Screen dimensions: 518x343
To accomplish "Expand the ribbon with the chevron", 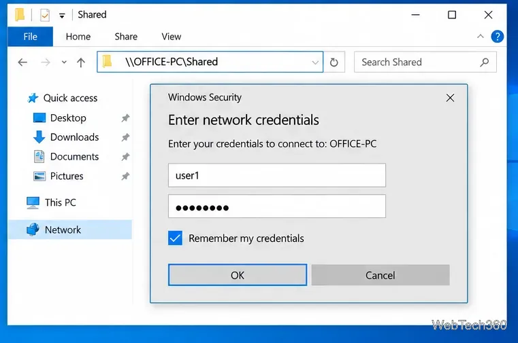I will click(x=481, y=36).
